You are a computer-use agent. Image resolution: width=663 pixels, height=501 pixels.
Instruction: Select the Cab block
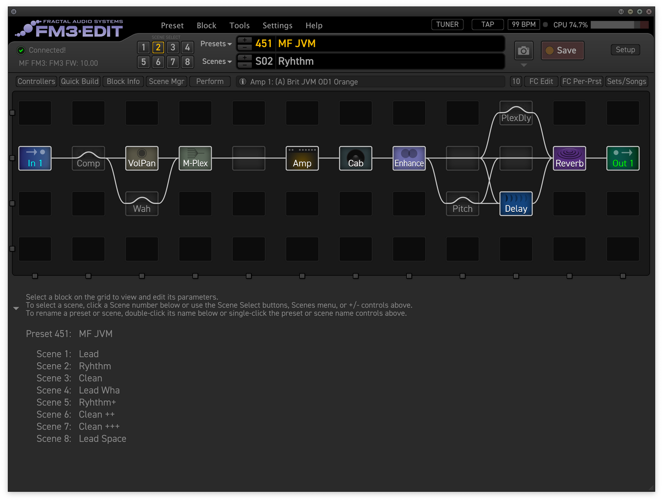tap(355, 158)
